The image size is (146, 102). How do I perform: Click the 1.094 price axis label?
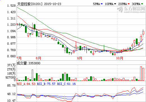[x=12, y=31]
